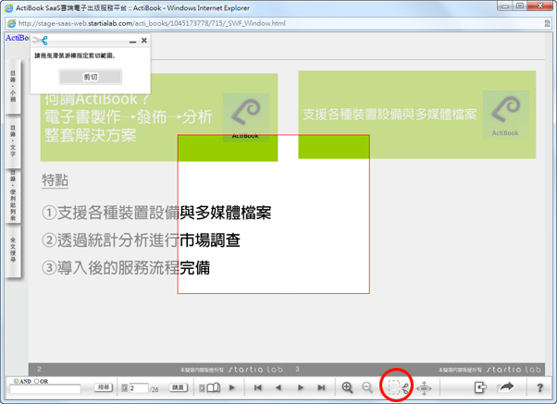
Task: Select the AND search radio button
Action: 16,381
